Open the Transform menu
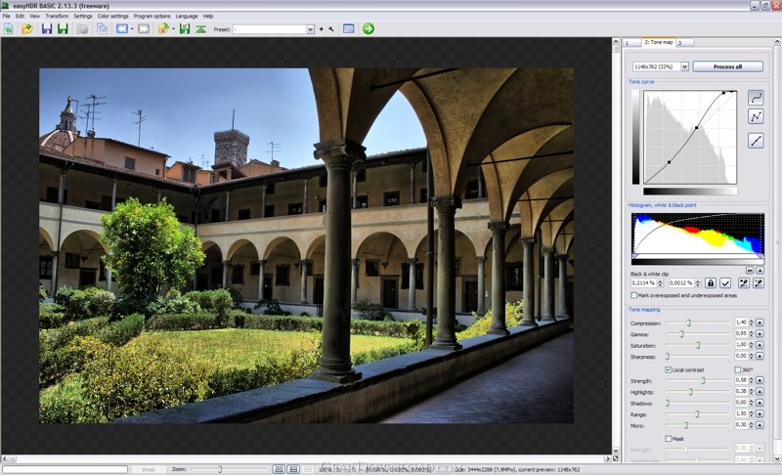782x475 pixels. pos(57,16)
